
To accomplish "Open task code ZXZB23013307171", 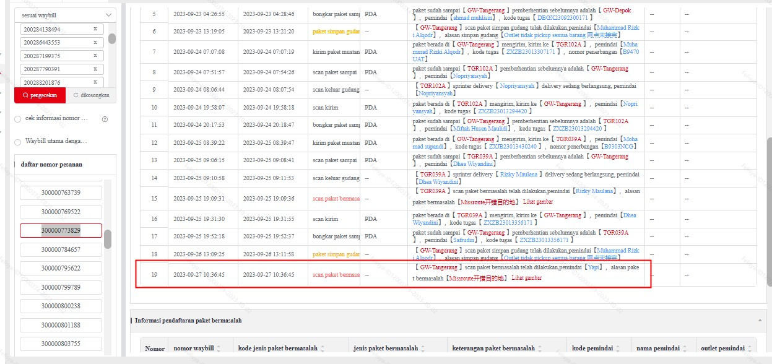I will [531, 52].
